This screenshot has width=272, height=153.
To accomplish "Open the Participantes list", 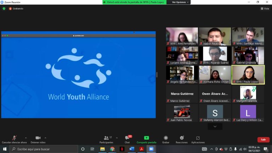I will [106, 139].
